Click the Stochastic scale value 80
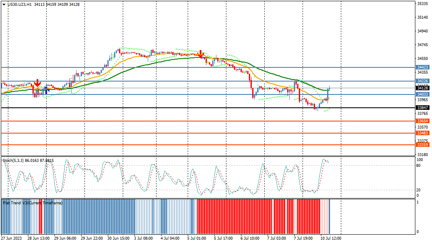The height and width of the screenshot is (243, 432). tap(419, 166)
